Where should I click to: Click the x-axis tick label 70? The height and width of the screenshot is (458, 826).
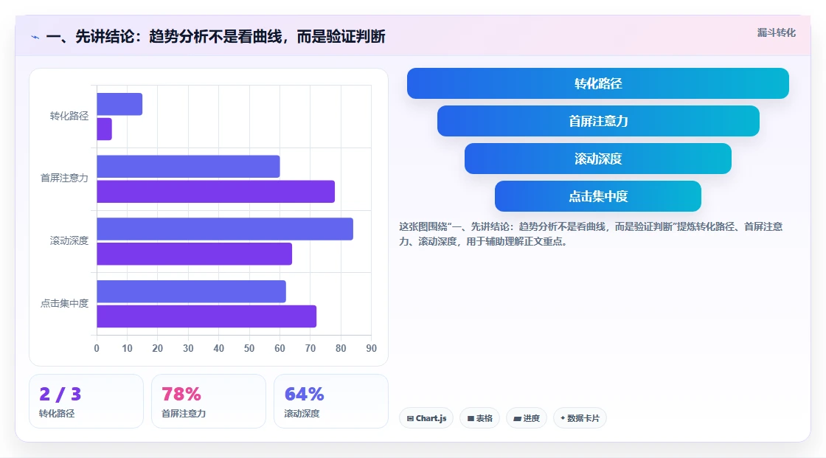pyautogui.click(x=310, y=348)
